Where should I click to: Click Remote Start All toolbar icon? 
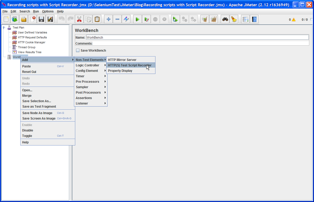(x=176, y=19)
